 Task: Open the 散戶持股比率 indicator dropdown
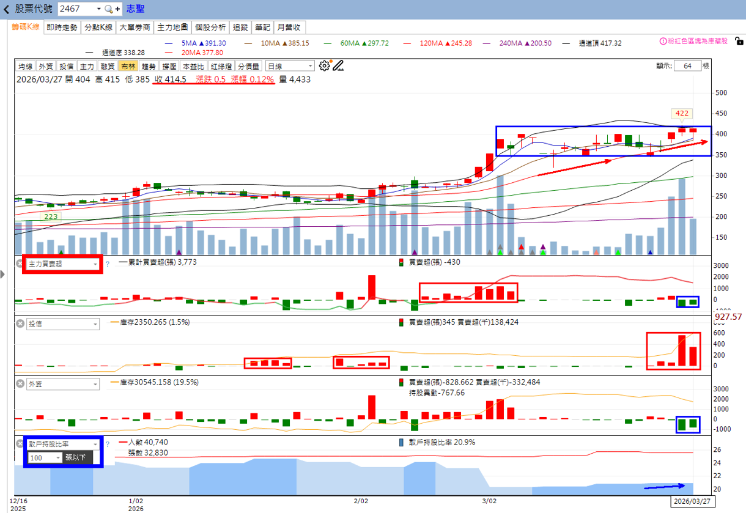click(62, 445)
